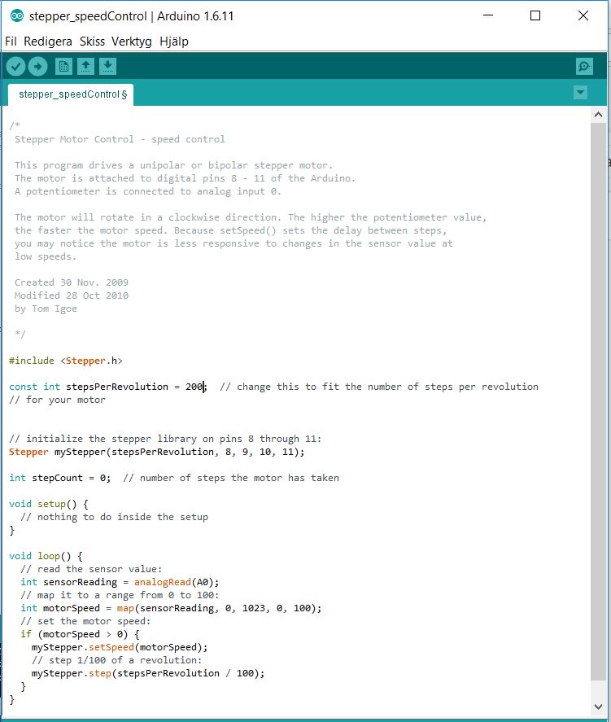
Task: Open the Fil menu
Action: pos(11,42)
